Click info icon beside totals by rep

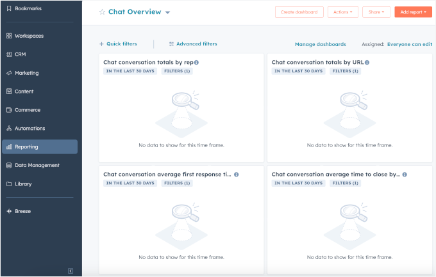tap(196, 63)
